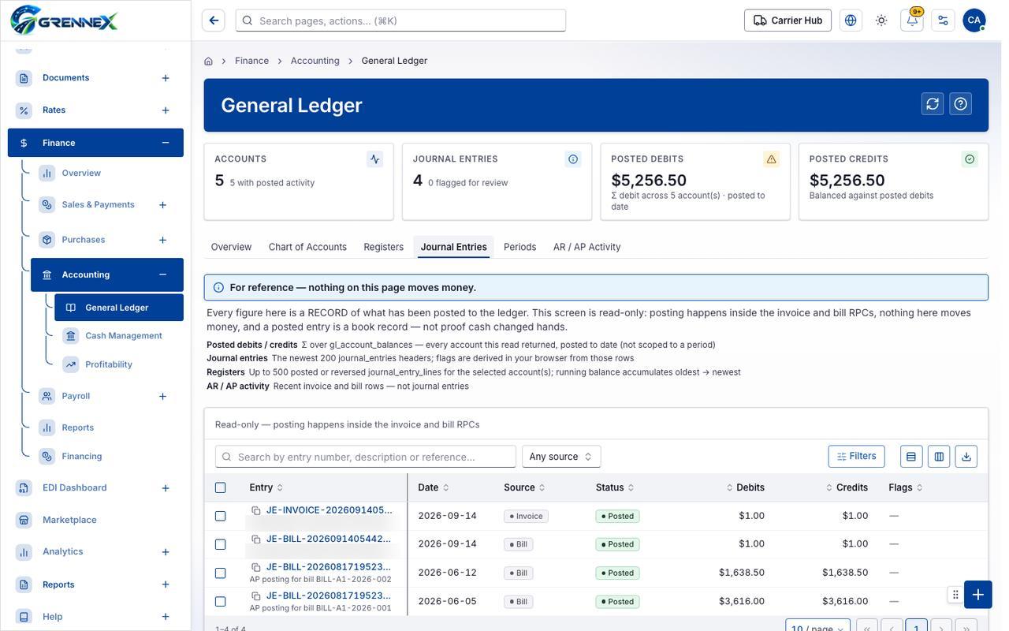This screenshot has width=1009, height=631.
Task: Go to the Finance breadcrumb link
Action: pyautogui.click(x=251, y=61)
